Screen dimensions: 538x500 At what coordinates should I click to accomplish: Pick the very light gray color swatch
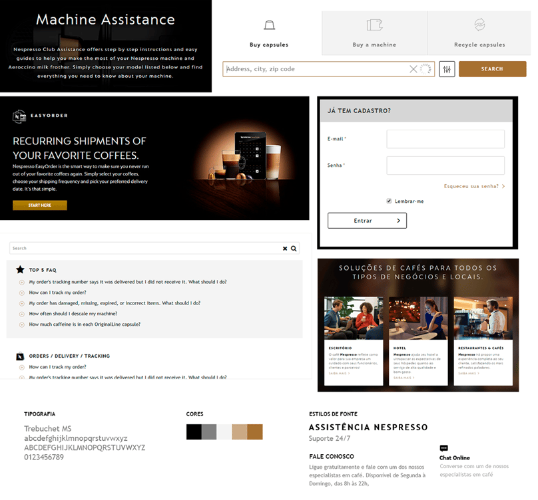tap(224, 432)
